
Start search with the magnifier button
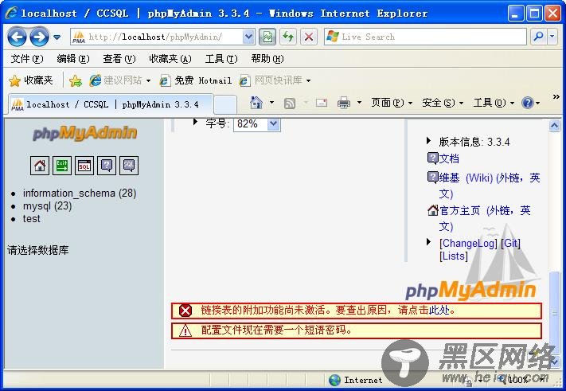(539, 37)
